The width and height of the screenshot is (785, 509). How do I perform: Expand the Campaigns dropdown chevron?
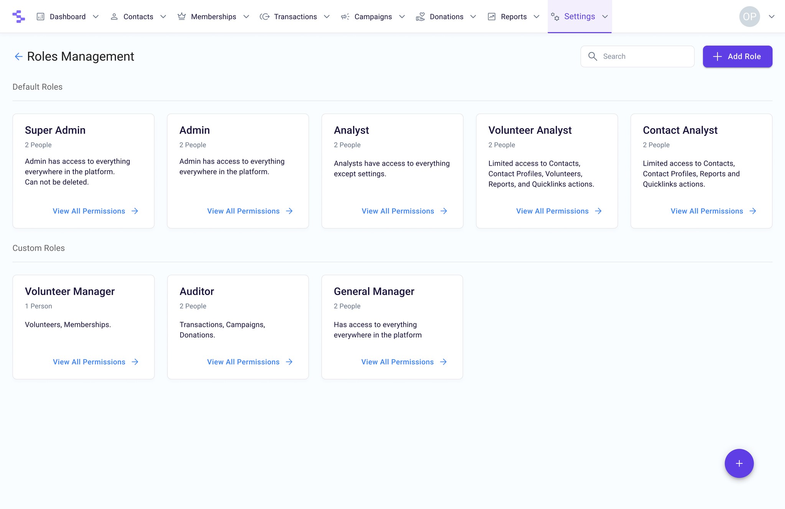point(402,16)
